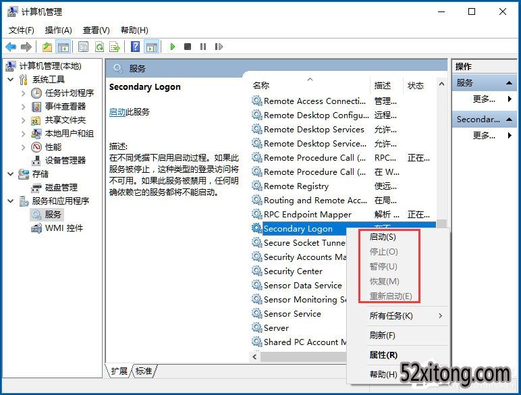Collapse the 系统工具 tree node
Viewport: 521px width, 395px height.
[11, 79]
